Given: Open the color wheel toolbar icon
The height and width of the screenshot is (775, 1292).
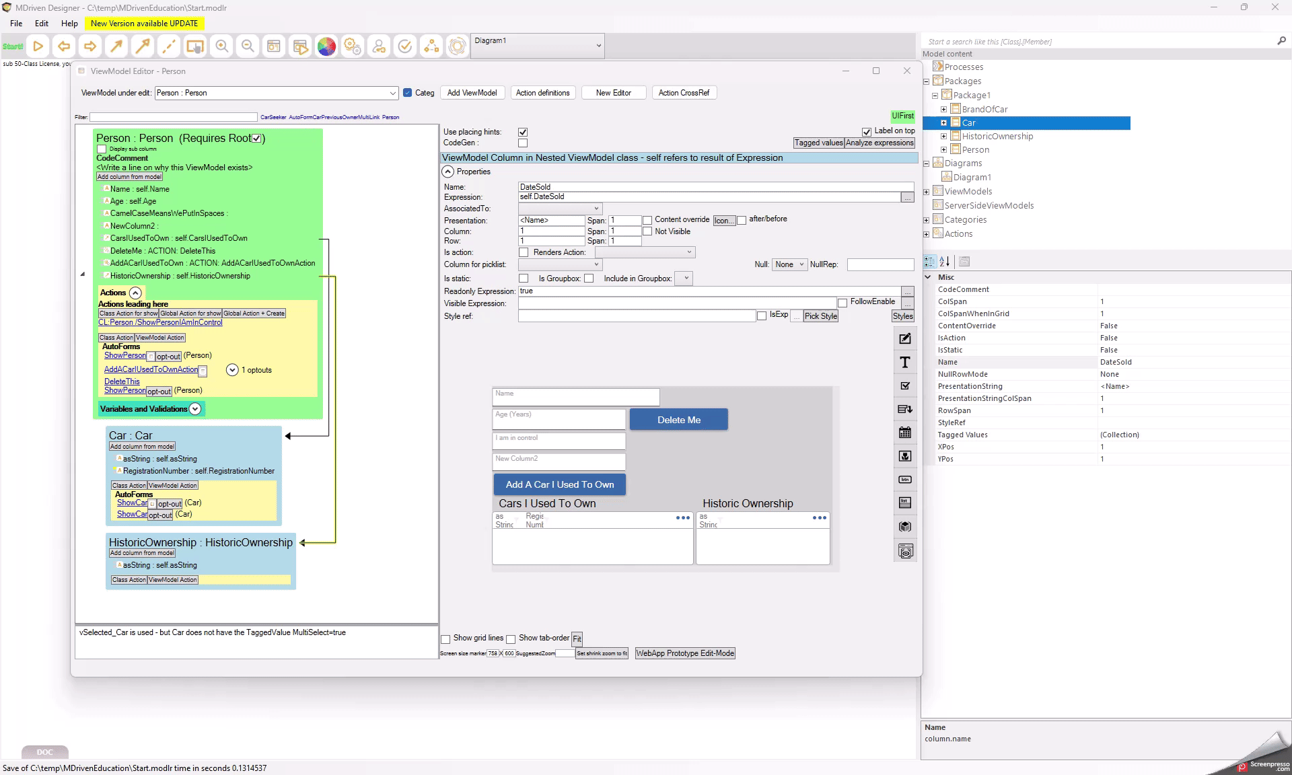Looking at the screenshot, I should tap(326, 46).
